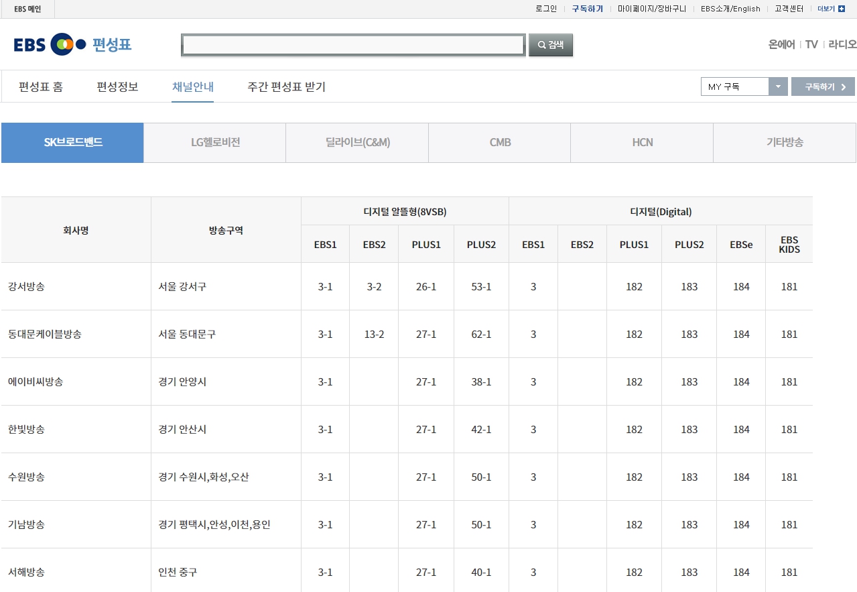Click the 디지털(Digital) header
The width and height of the screenshot is (857, 592).
(x=661, y=211)
